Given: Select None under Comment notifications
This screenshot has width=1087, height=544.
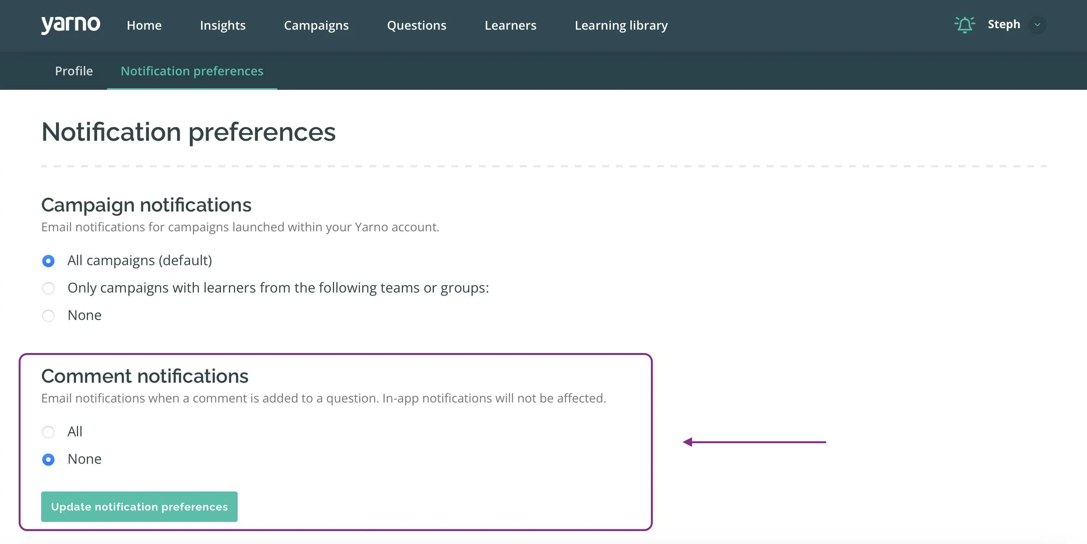Looking at the screenshot, I should tap(48, 460).
